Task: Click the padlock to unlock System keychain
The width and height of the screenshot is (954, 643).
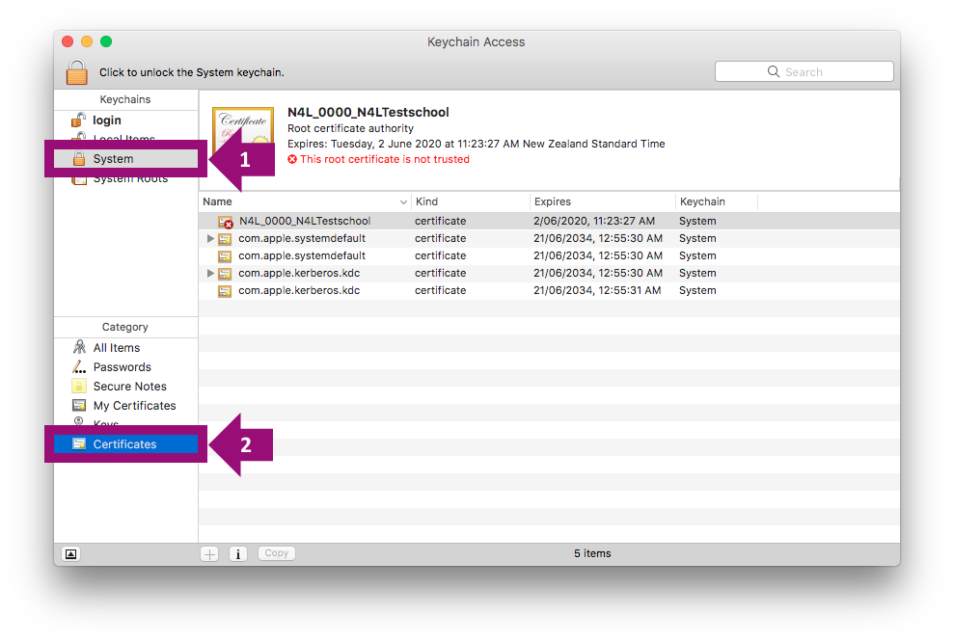Action: [x=76, y=72]
